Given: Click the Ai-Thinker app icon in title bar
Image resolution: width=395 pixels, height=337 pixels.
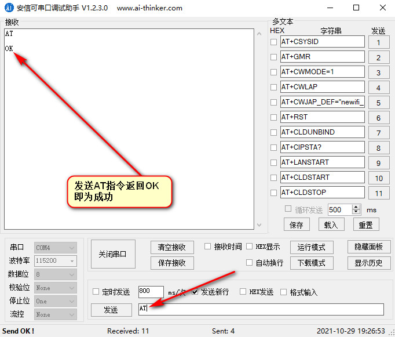Looking at the screenshot, I should pyautogui.click(x=9, y=8).
